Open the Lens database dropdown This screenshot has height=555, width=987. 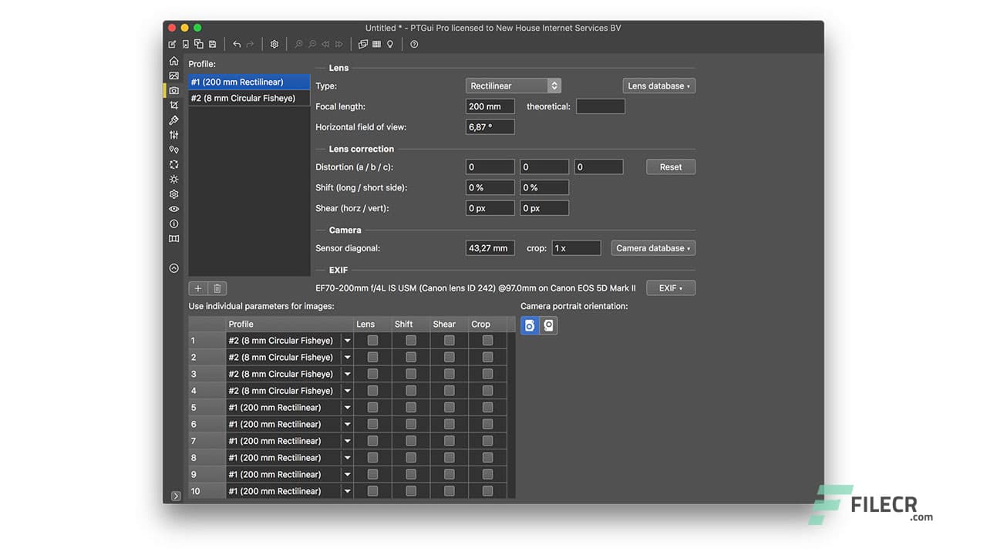coord(659,86)
